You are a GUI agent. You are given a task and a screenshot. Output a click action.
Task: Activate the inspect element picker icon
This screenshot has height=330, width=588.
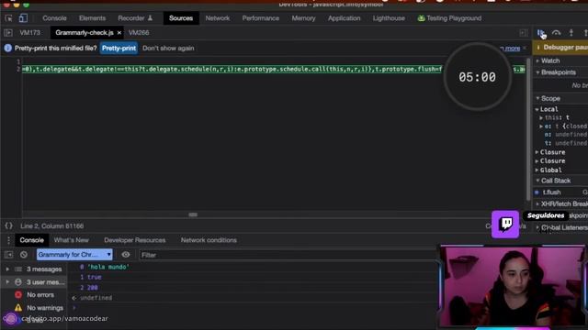point(8,18)
